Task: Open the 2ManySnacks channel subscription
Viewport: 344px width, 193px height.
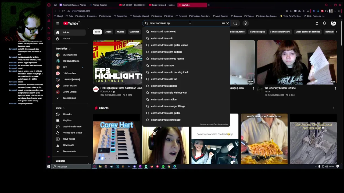Action: [70, 55]
